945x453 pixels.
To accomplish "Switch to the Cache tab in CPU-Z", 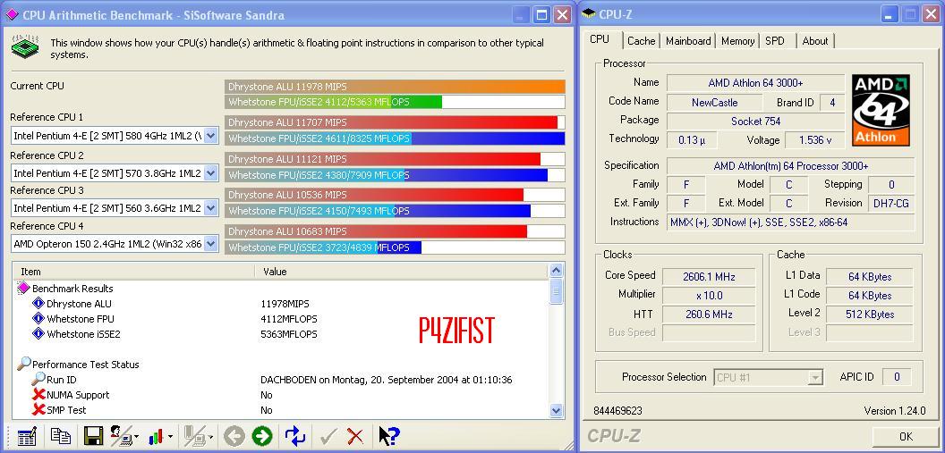I will click(x=642, y=41).
